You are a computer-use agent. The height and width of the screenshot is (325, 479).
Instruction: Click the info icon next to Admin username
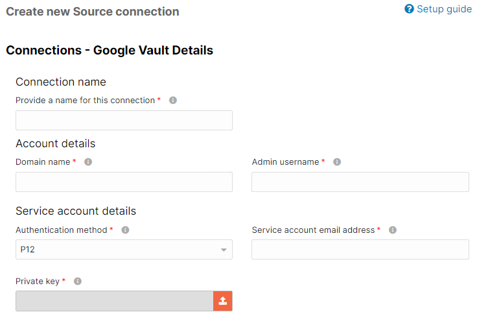[x=337, y=162]
